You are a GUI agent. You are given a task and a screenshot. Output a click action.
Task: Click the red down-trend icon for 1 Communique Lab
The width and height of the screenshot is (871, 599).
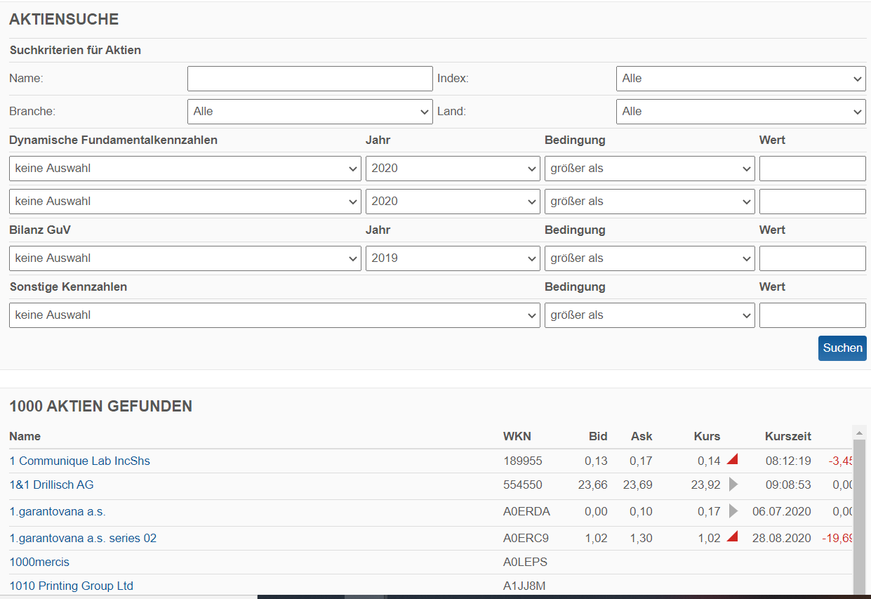pos(732,460)
